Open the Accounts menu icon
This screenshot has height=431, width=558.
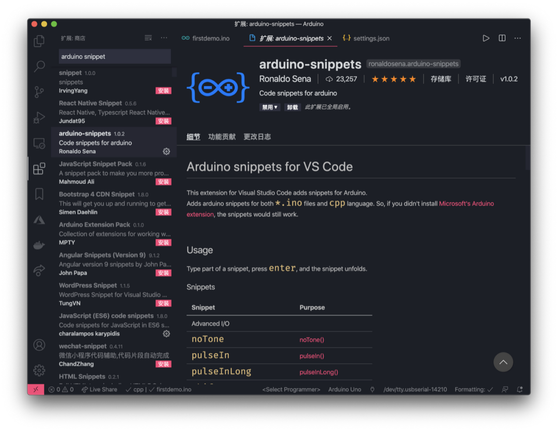(39, 345)
